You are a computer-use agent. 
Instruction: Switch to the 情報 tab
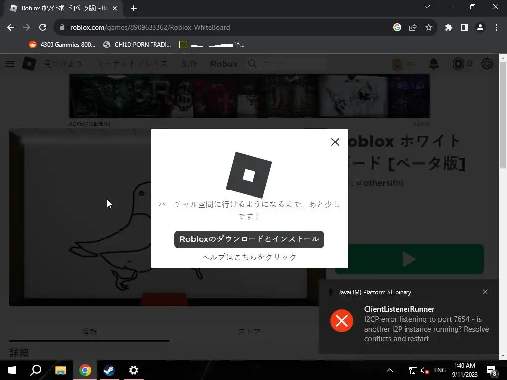(x=89, y=332)
